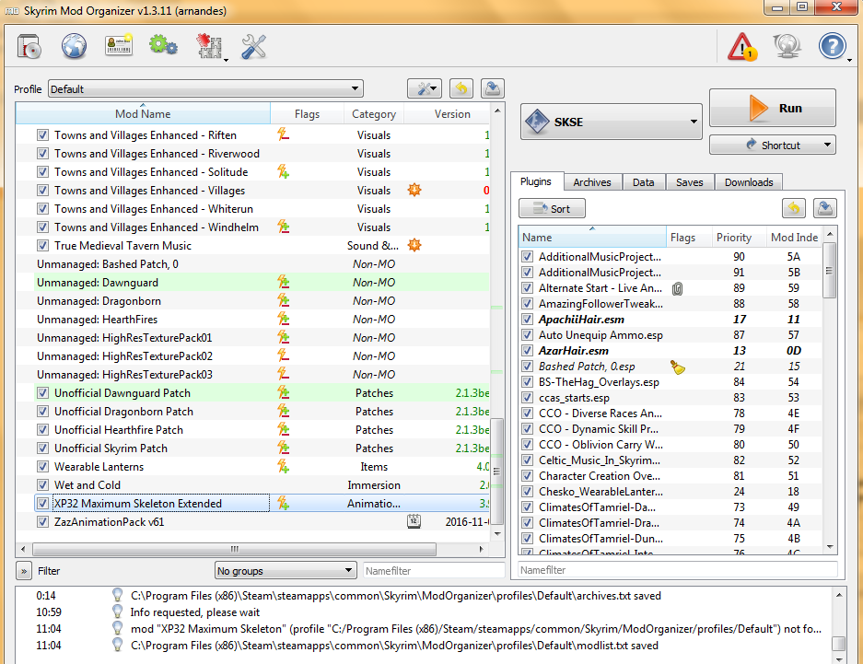Uncheck XP32 Maximum Skeleton Extended
Screen dimensions: 863x664
click(42, 503)
